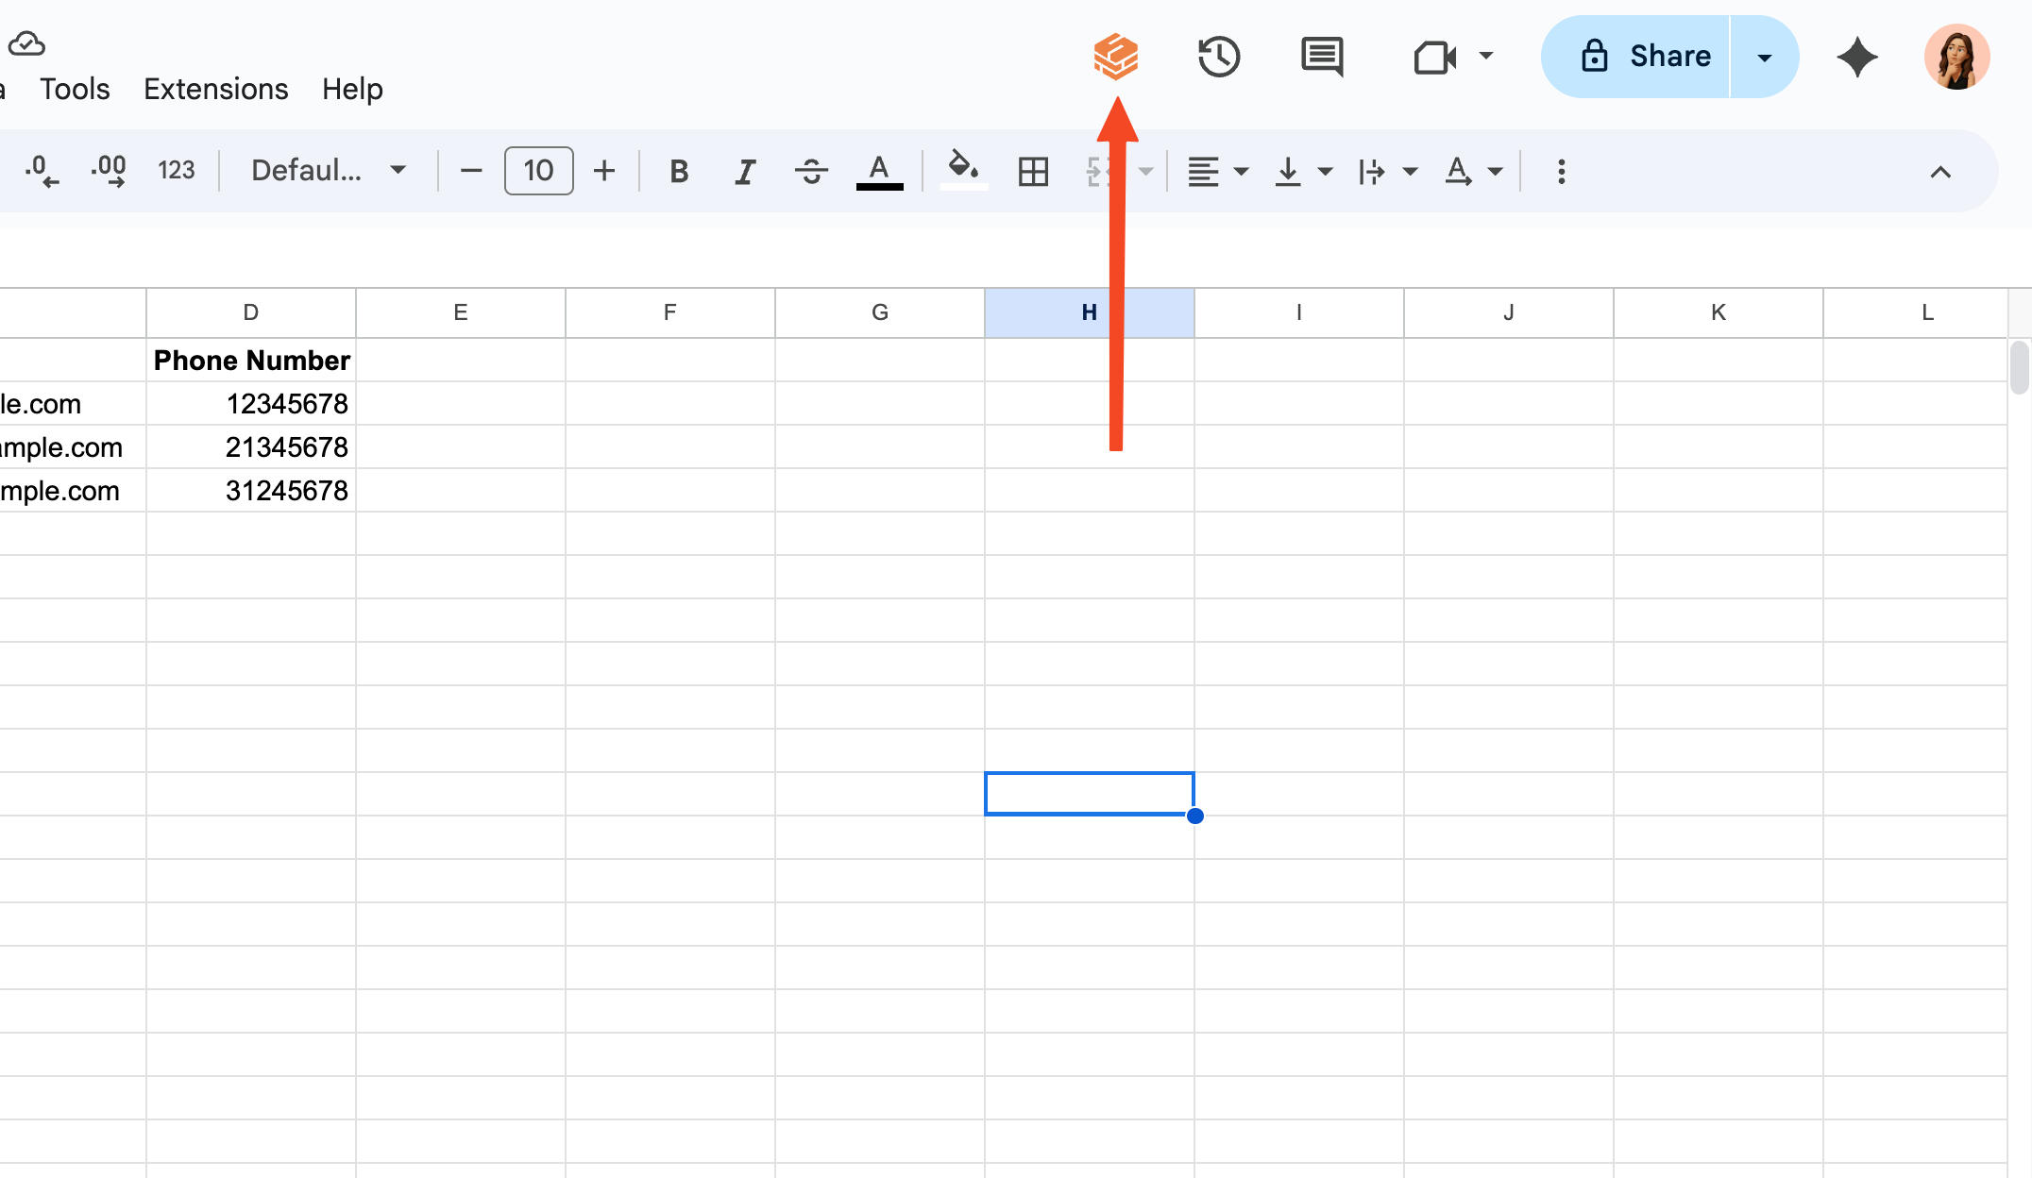Open the fill color paint bucket

pyautogui.click(x=963, y=170)
